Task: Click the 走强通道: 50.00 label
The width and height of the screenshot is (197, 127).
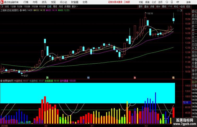Action: 52,81
